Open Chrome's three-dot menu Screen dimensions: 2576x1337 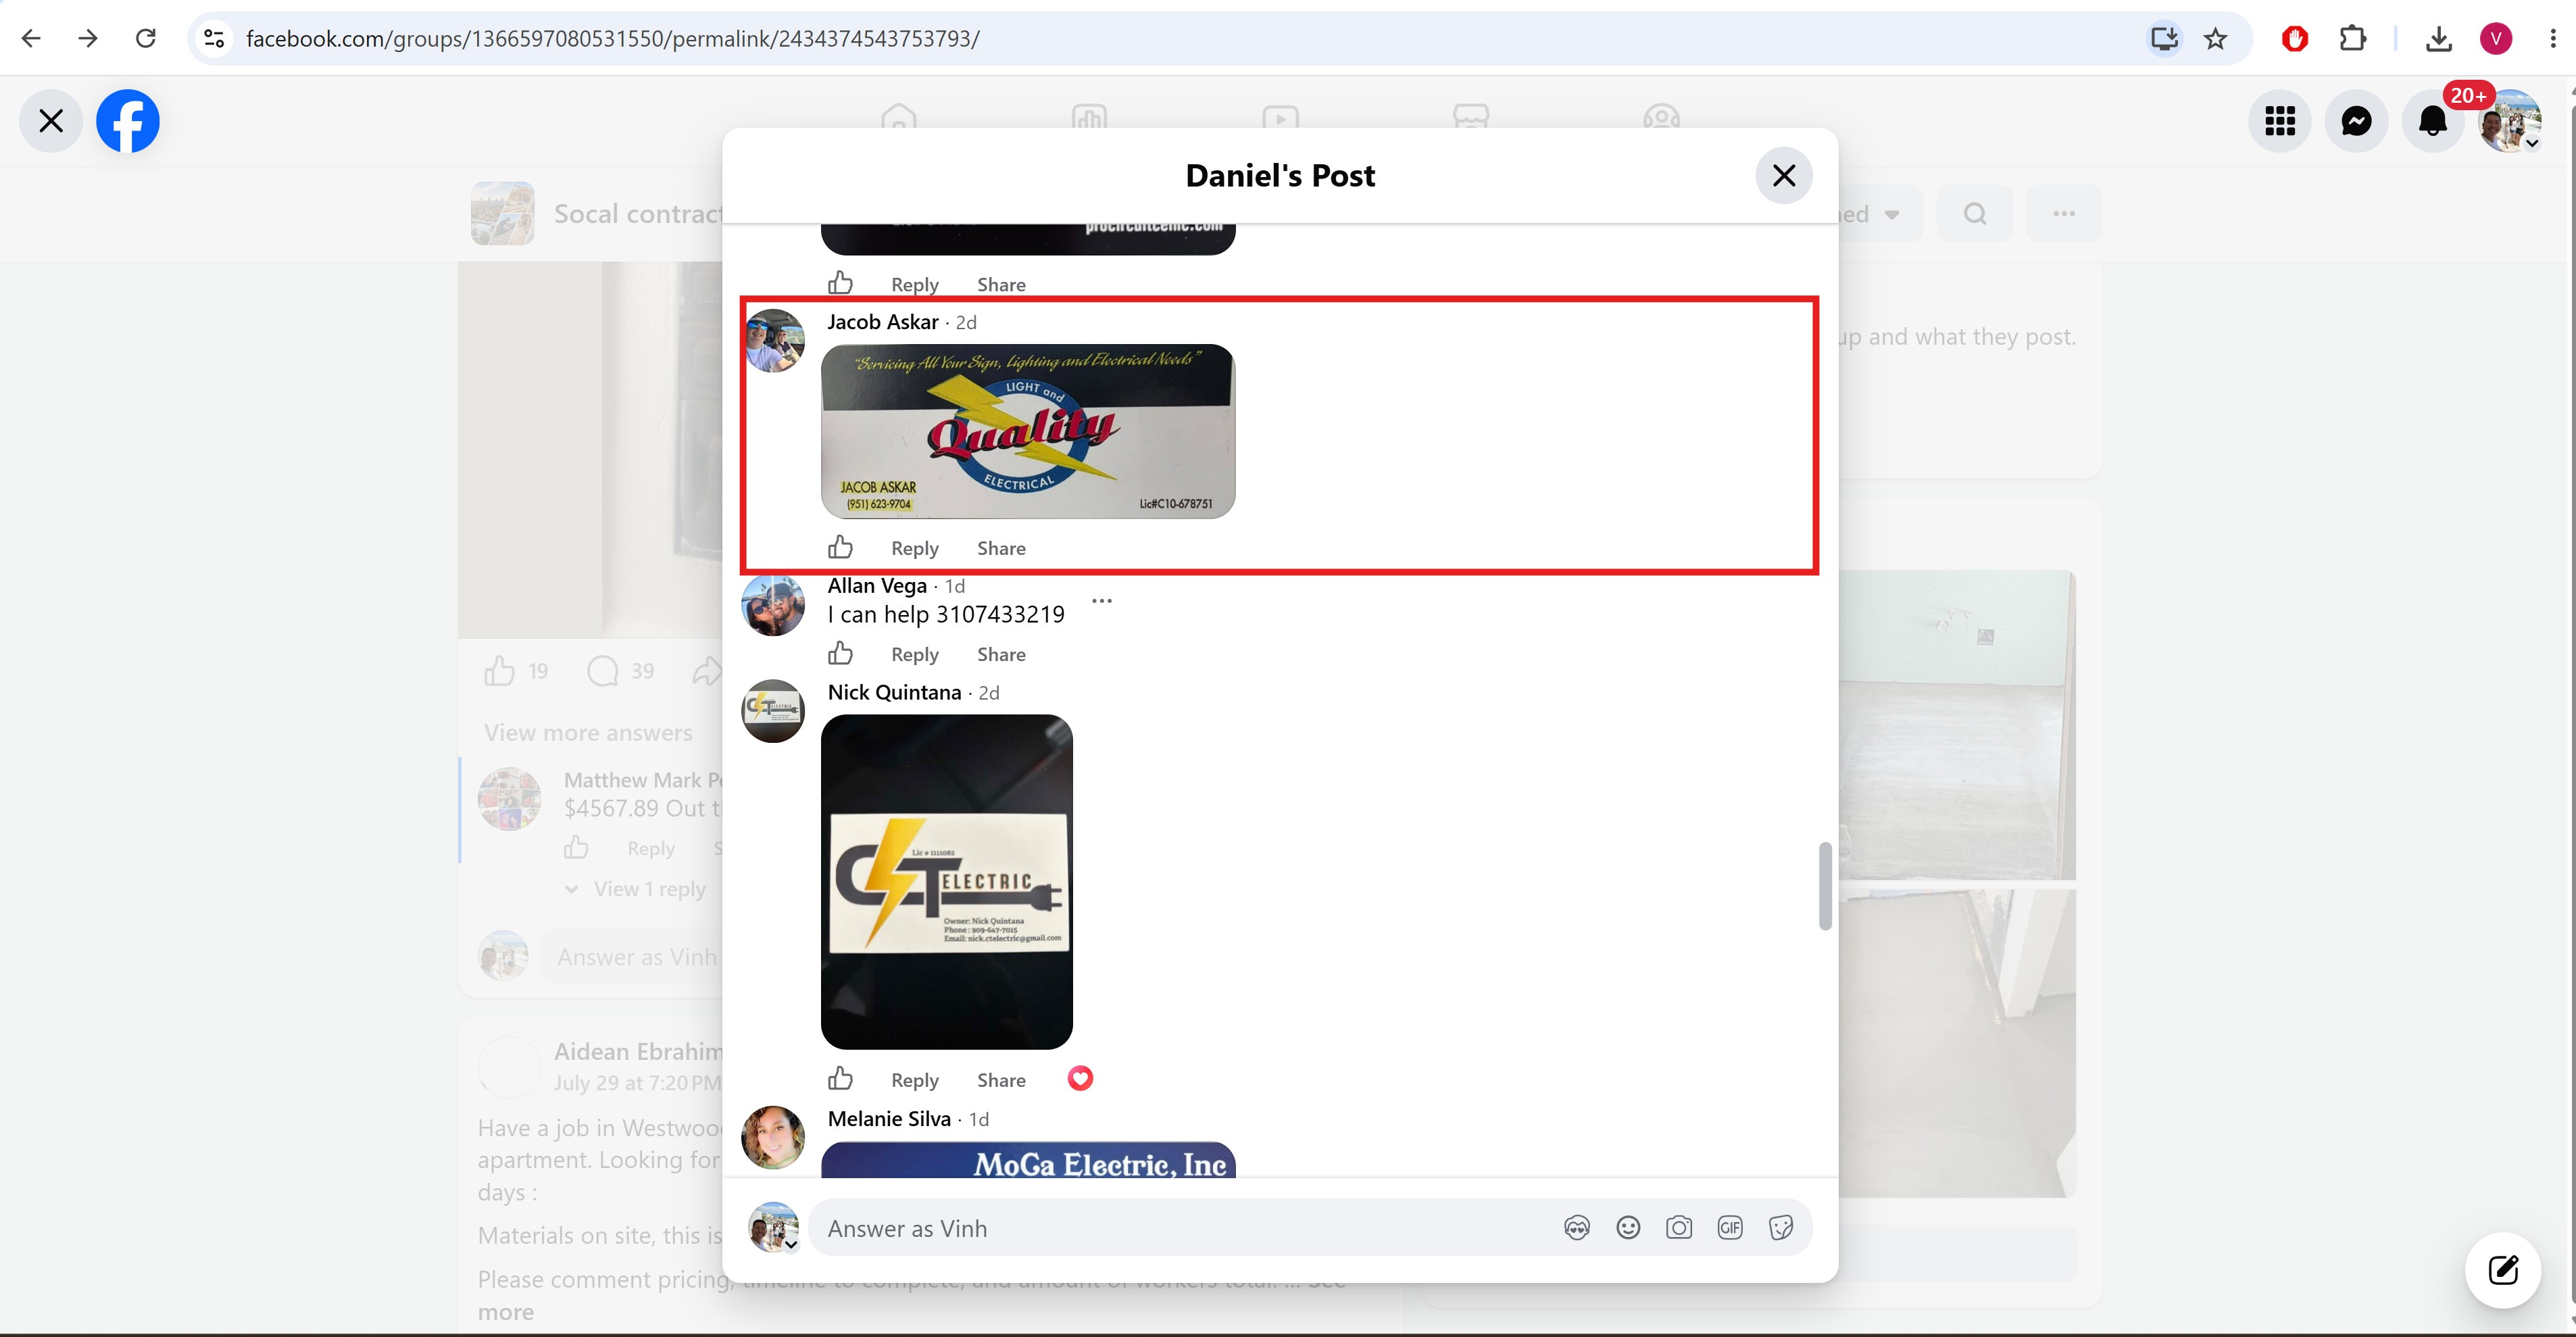pos(2553,38)
